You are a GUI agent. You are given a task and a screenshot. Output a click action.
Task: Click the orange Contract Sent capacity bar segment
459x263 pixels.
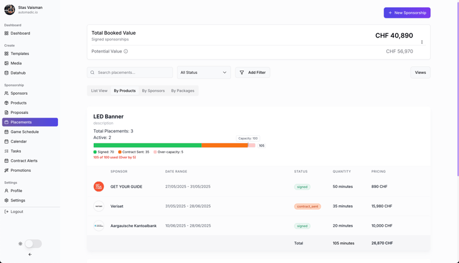(x=225, y=146)
